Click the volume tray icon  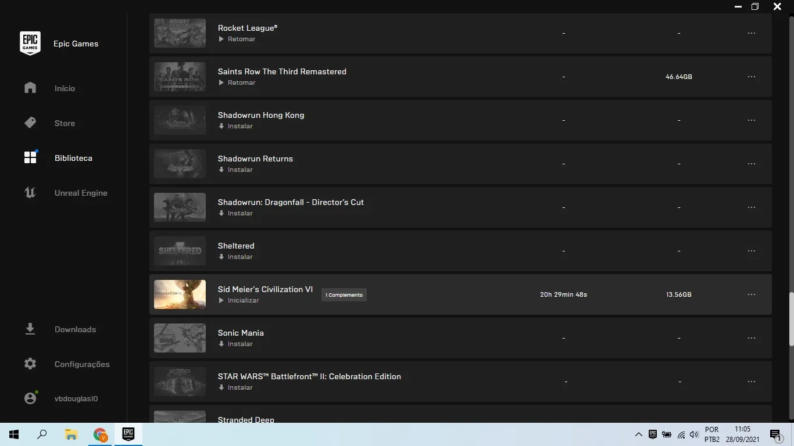pos(693,434)
